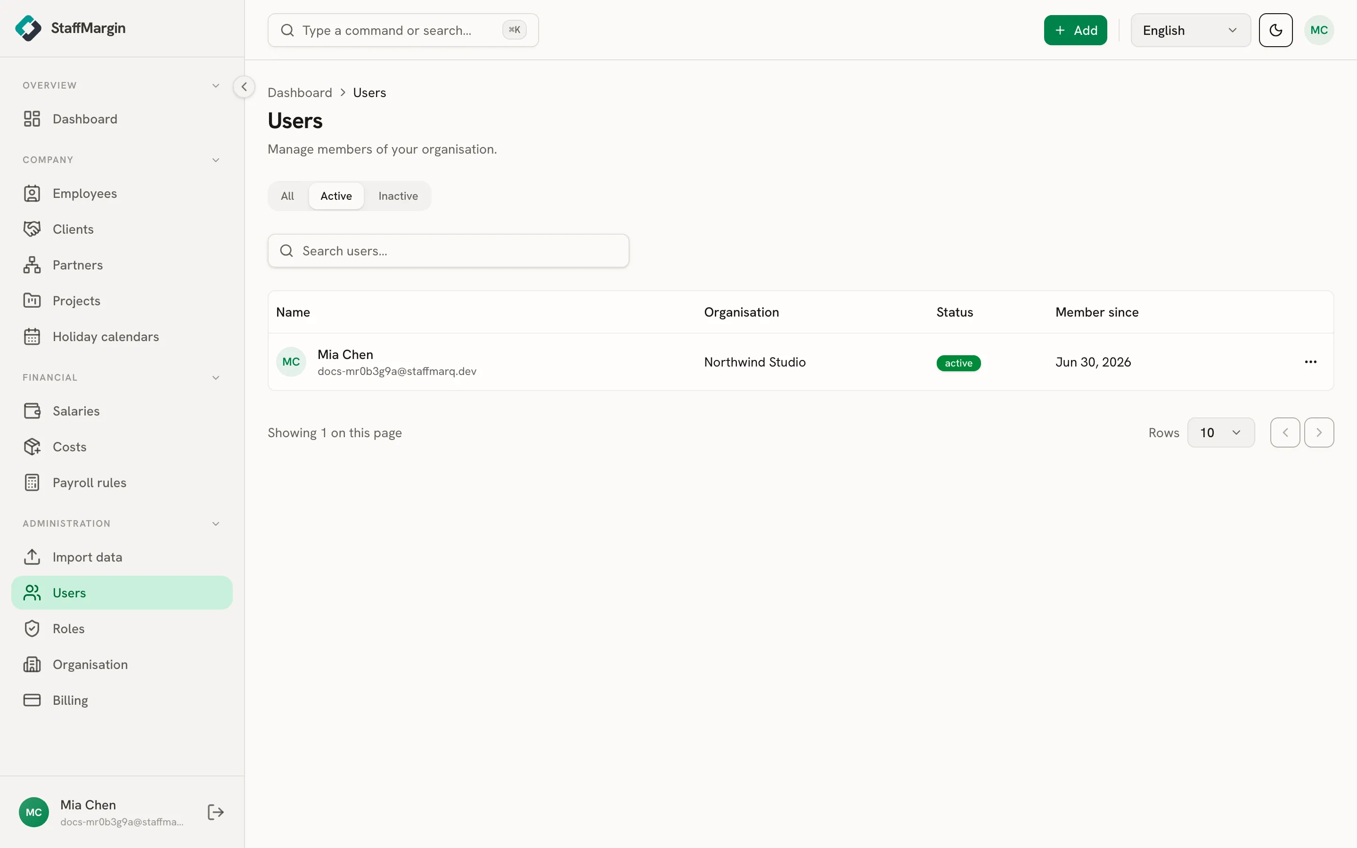Open the Roles page

[122, 629]
